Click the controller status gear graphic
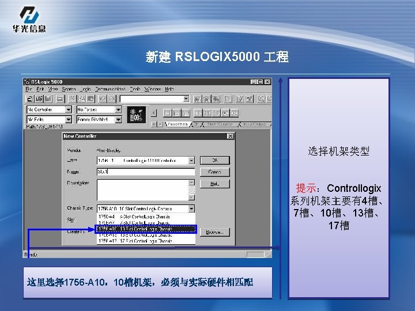 click(136, 115)
